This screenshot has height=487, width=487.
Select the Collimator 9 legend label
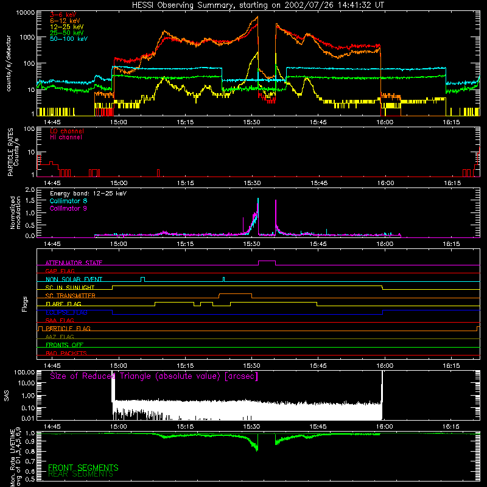[68, 208]
